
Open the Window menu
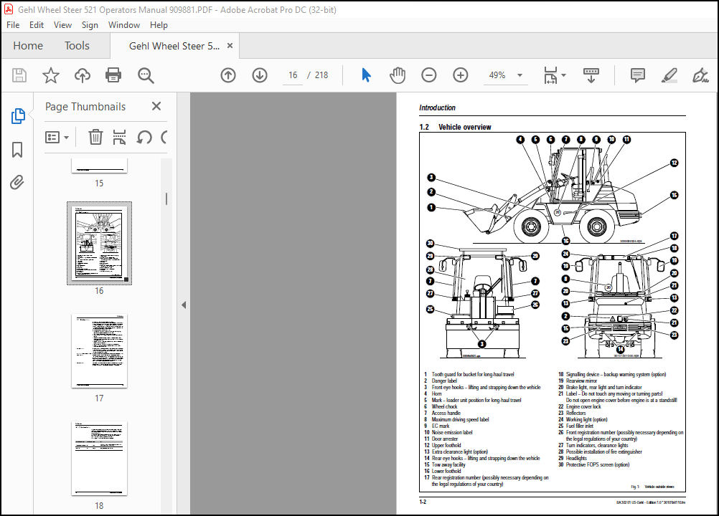coord(124,24)
